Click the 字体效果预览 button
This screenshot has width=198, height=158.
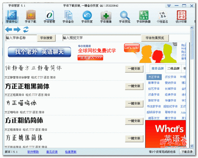pyautogui.click(x=155, y=38)
